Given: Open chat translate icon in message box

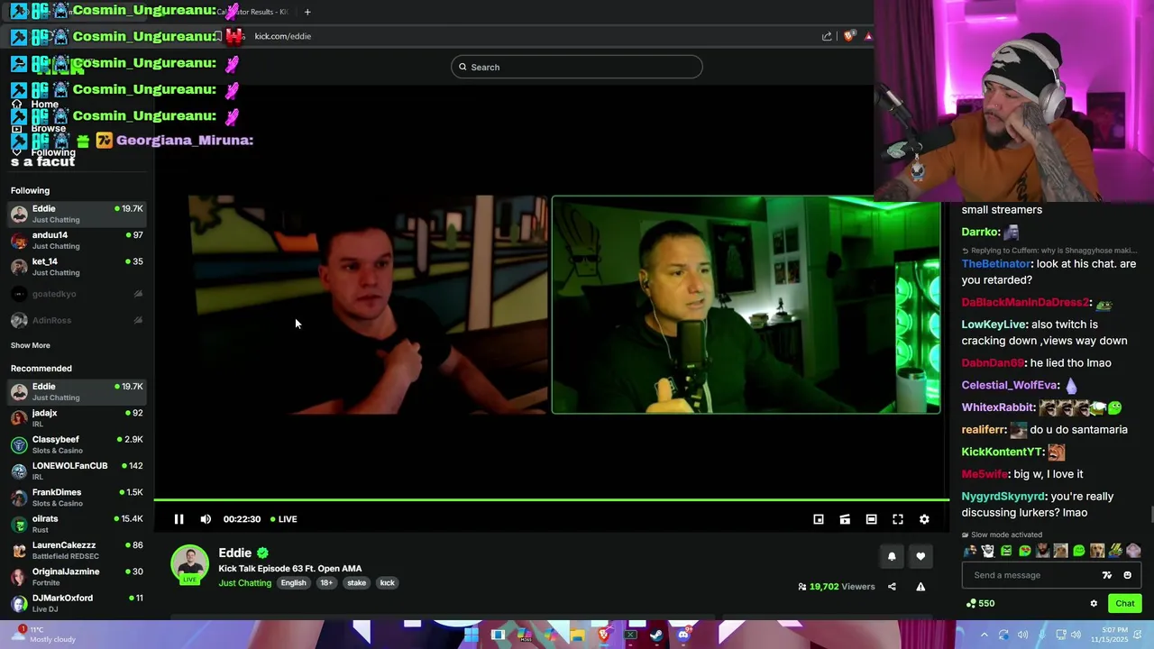Looking at the screenshot, I should [1107, 575].
